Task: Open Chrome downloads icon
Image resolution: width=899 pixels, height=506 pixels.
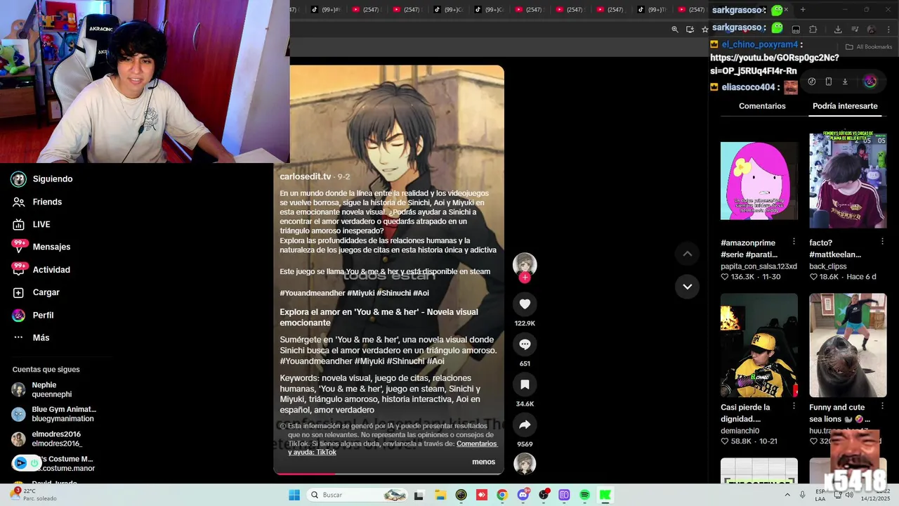Action: point(838,30)
